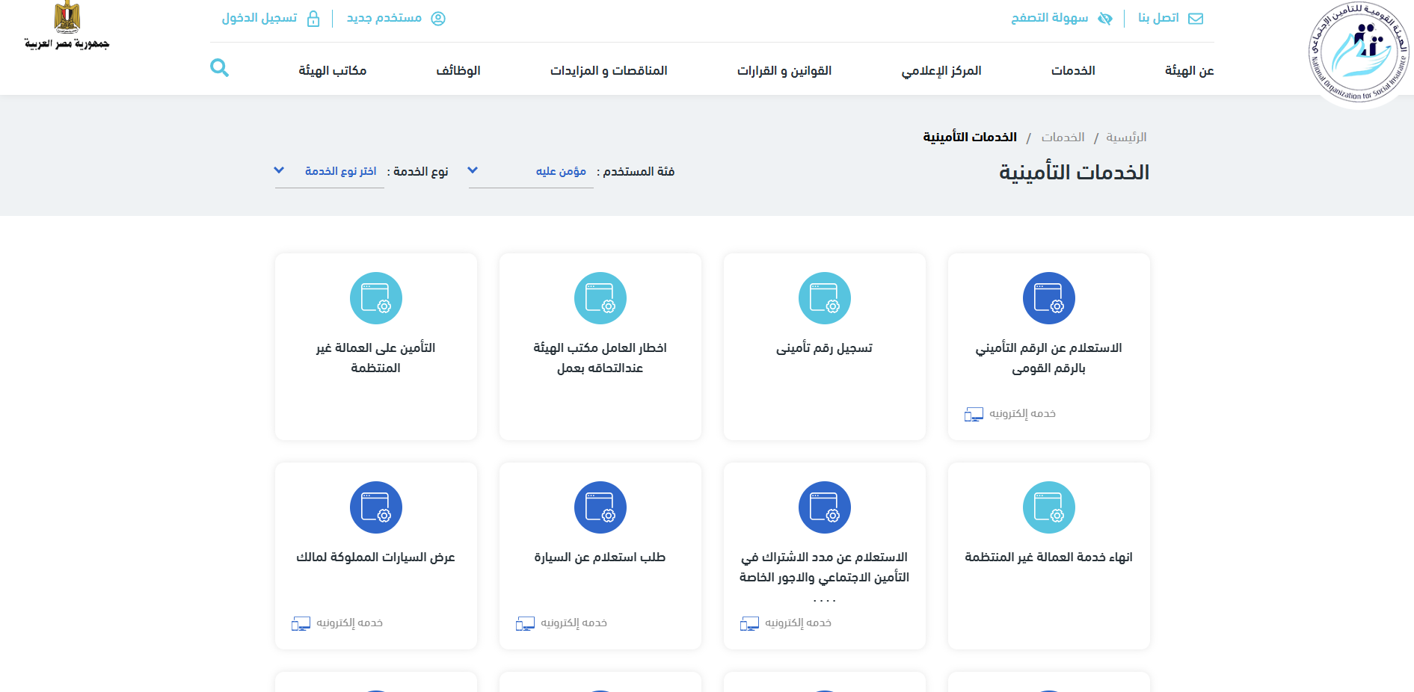Open the المركز الإعلامي menu
1414x692 pixels.
pos(941,71)
